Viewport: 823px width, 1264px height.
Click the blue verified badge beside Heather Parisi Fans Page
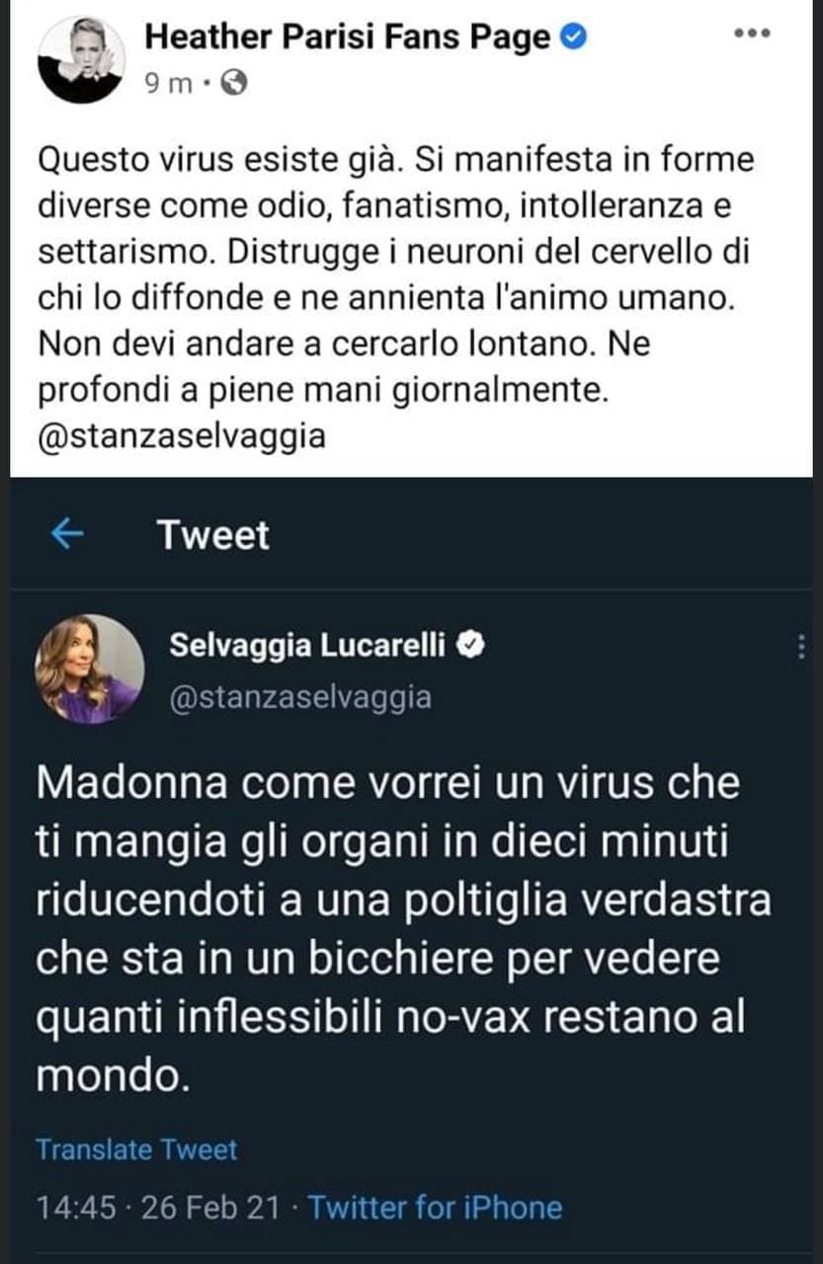pos(575,37)
